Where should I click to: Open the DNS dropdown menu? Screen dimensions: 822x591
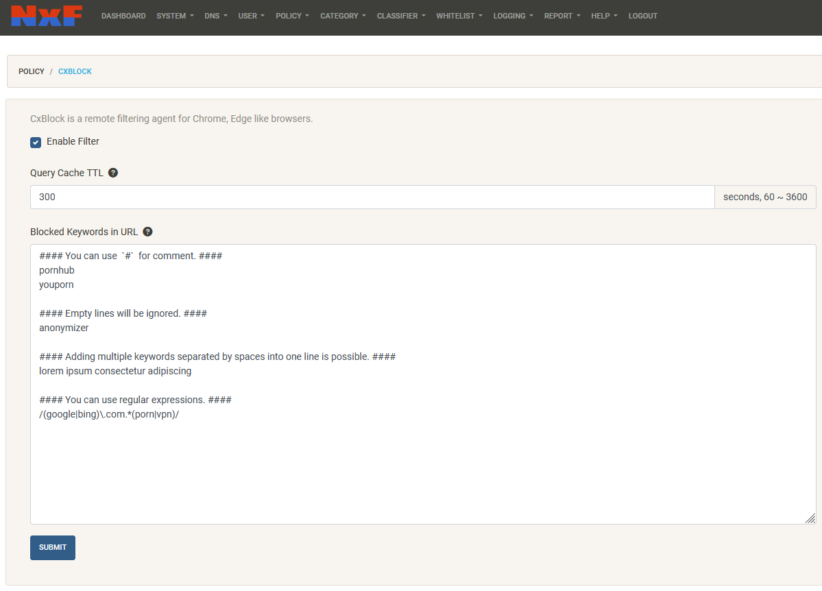tap(216, 16)
